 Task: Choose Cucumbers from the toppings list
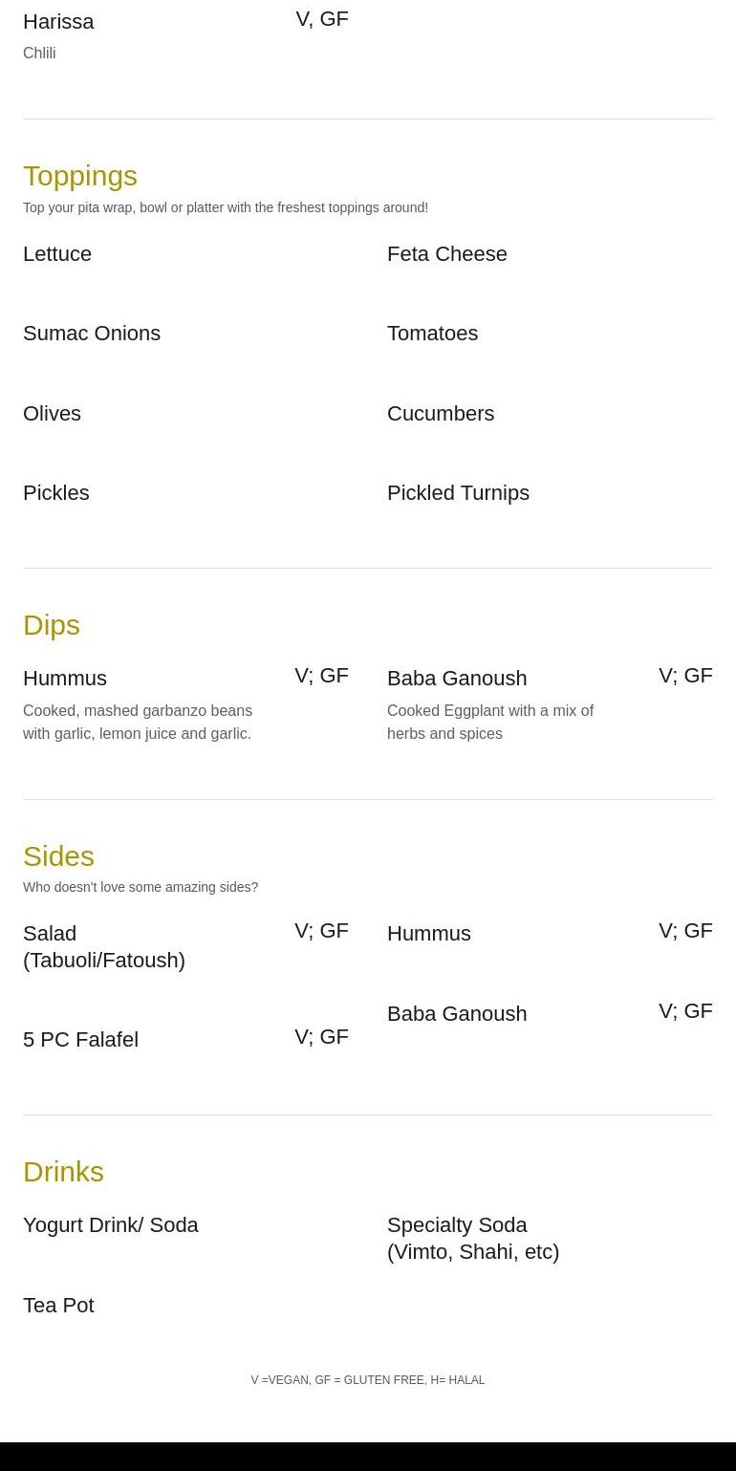440,414
